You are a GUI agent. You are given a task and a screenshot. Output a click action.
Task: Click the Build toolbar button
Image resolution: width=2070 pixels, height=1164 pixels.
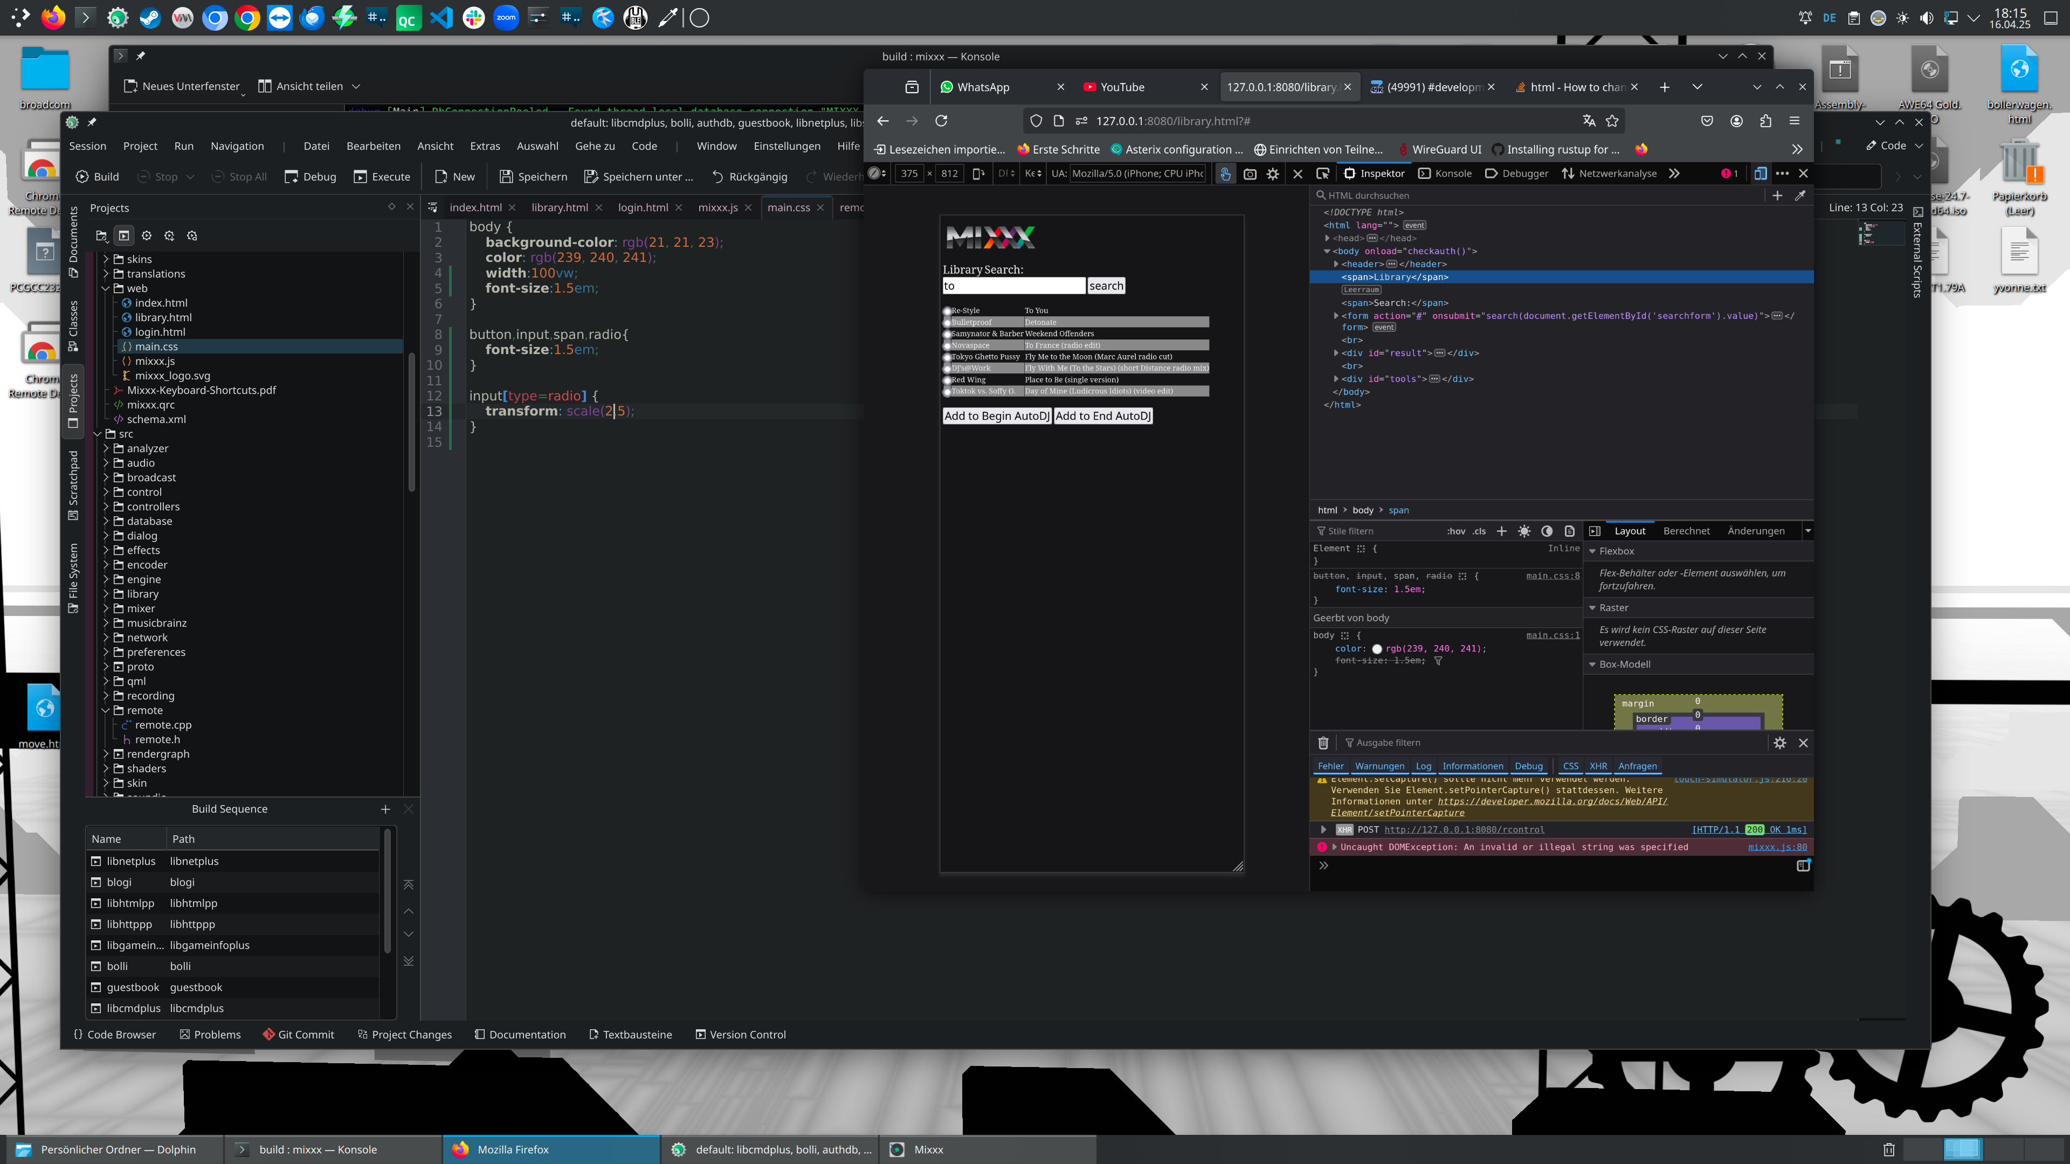(97, 177)
